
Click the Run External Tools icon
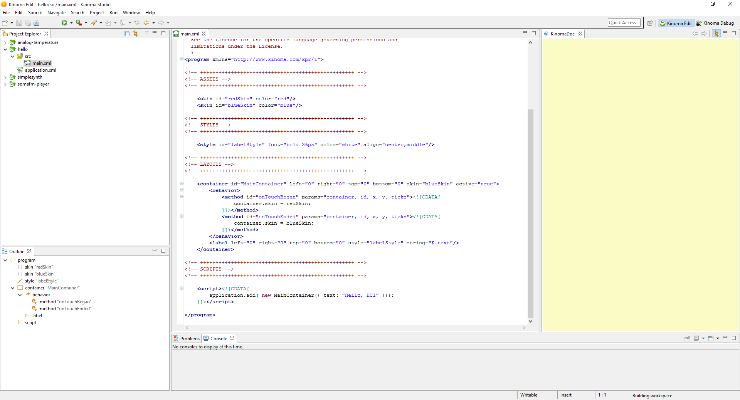[79, 23]
